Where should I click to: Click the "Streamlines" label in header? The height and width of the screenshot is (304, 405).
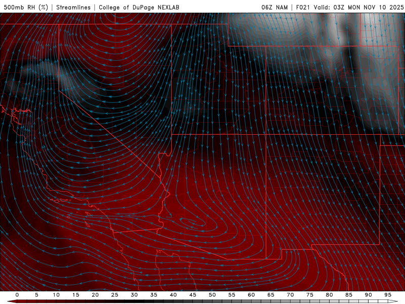tap(73, 7)
